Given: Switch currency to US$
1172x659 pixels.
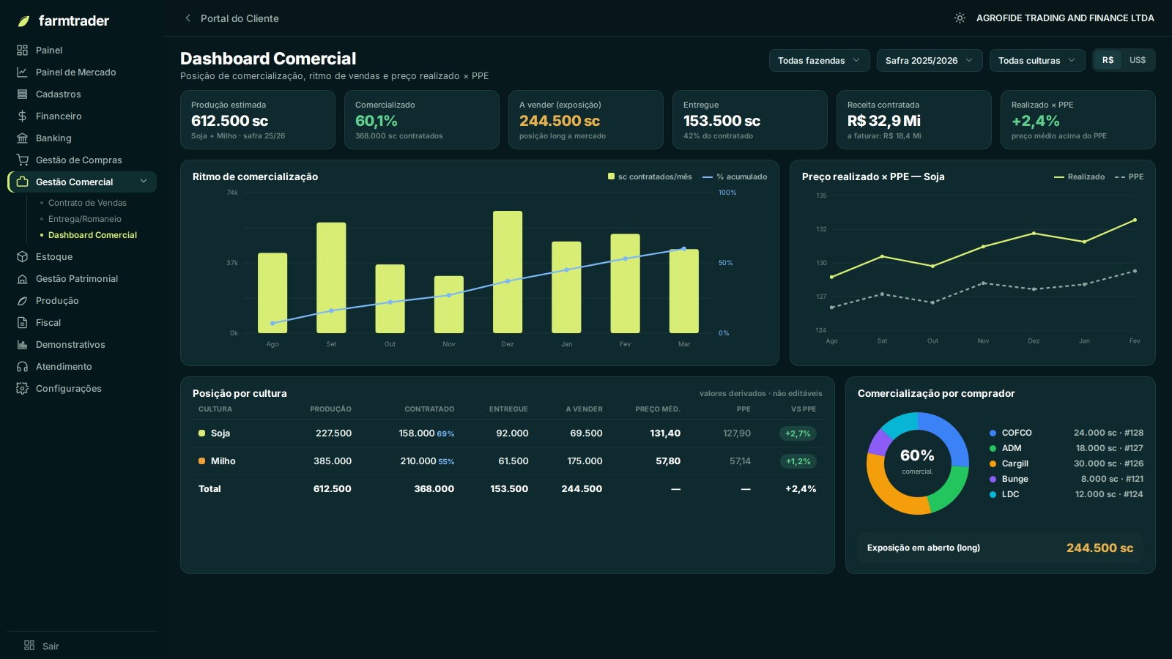Looking at the screenshot, I should (x=1138, y=60).
